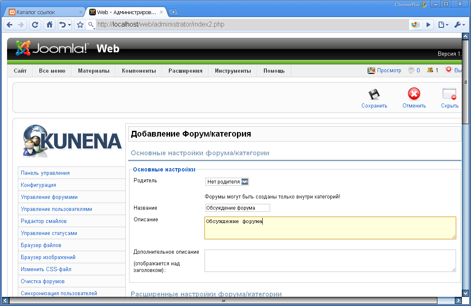Screen dimensions: 471x306
Task: Open the page menu icon
Action: [x=443, y=24]
